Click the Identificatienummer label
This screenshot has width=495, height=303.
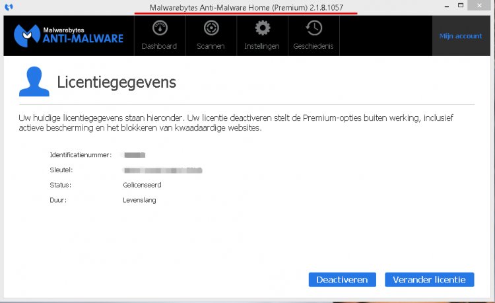point(81,155)
